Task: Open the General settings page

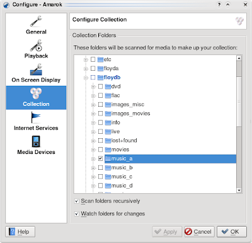Action: pos(36,25)
